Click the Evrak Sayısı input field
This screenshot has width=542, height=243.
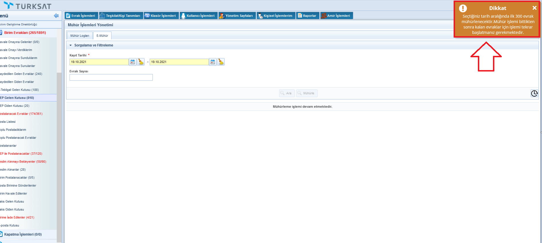tap(111, 77)
